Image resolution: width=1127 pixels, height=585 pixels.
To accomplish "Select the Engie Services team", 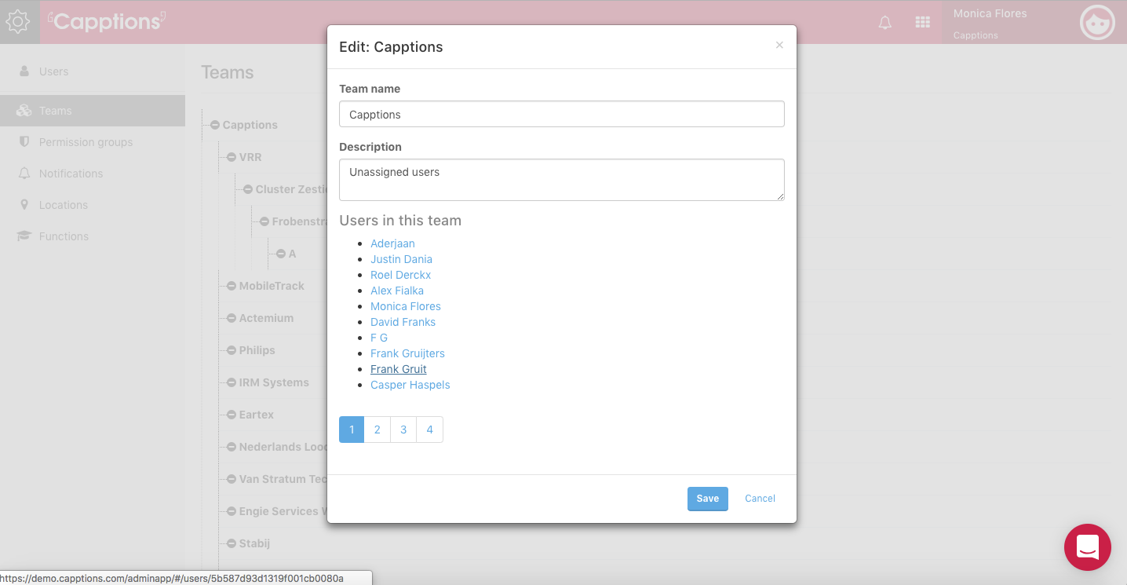I will pyautogui.click(x=283, y=511).
